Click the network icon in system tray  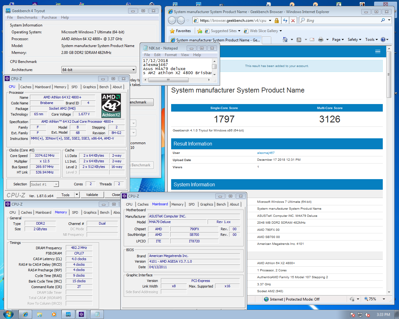[x=360, y=315]
